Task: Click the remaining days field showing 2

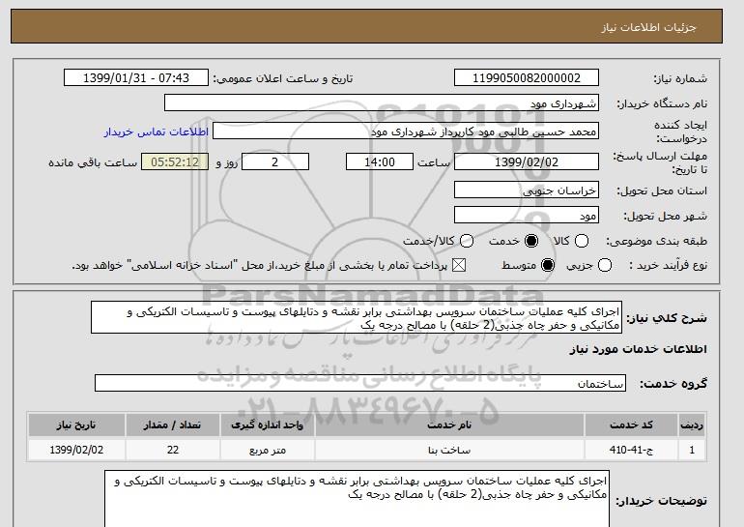Action: click(x=275, y=161)
